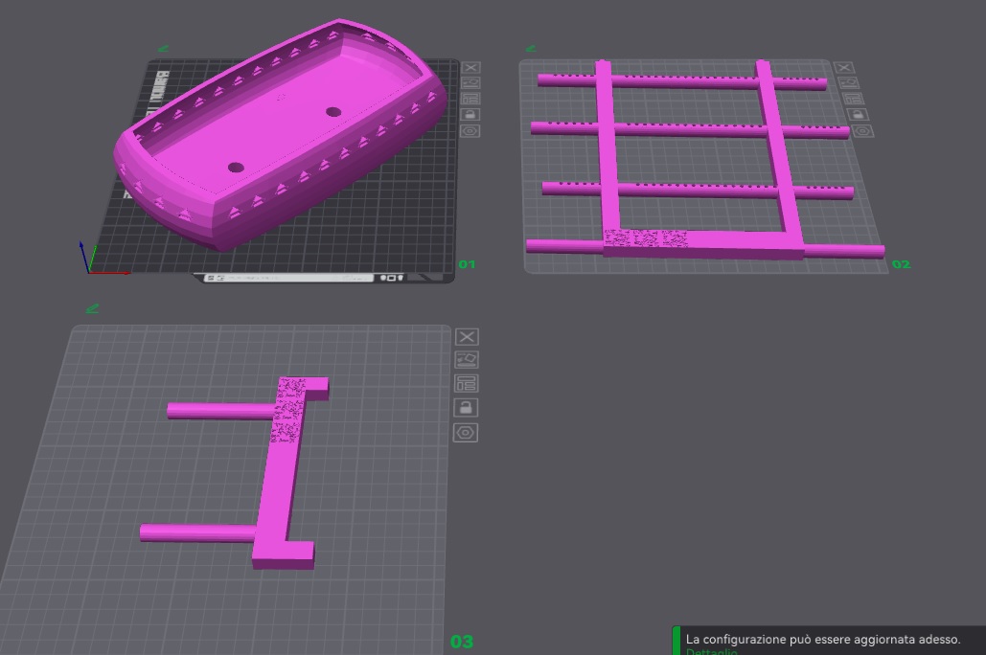Screen dimensions: 986x655
Task: Toggle the lock on plate 02
Action: click(x=859, y=115)
